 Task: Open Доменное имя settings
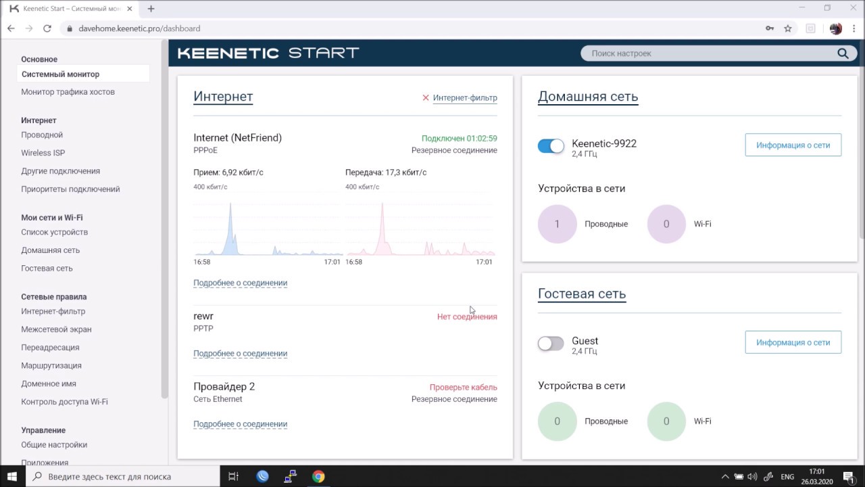(x=49, y=384)
